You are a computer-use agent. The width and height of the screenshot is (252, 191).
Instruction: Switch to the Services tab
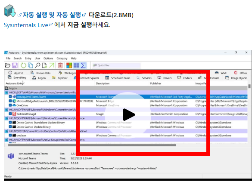144,78
